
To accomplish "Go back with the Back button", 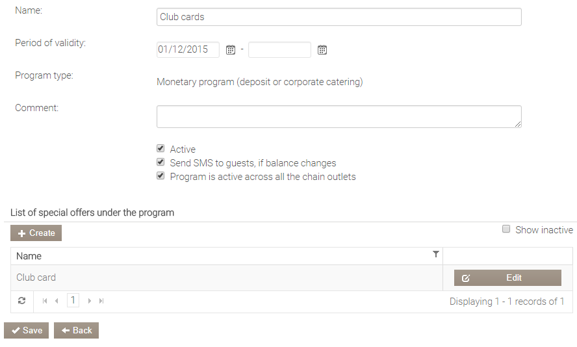I will pos(76,330).
